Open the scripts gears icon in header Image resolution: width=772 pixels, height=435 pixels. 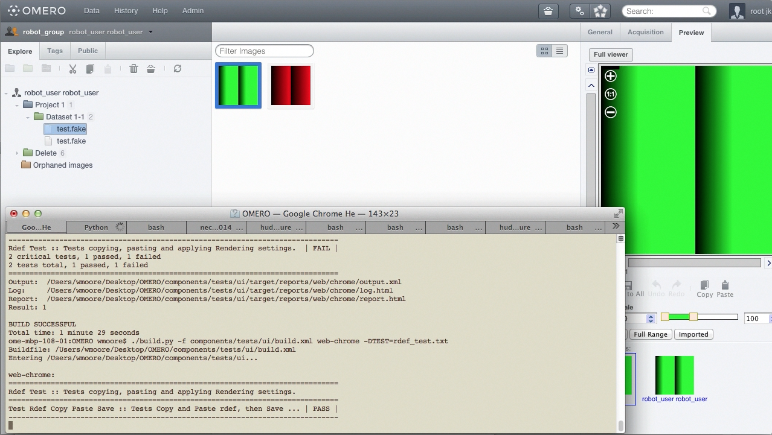pos(580,11)
